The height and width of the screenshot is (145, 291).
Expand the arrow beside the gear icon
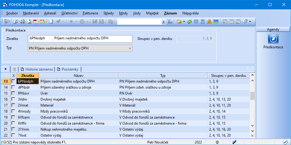click(87, 22)
